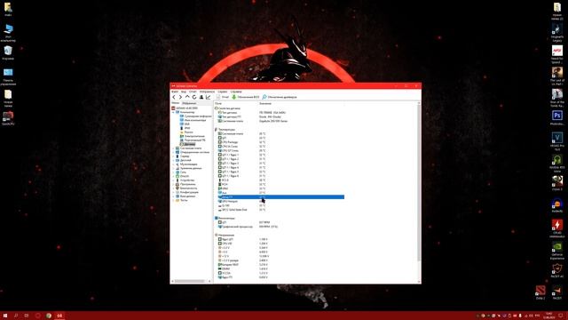Select the Устройства tree item
This screenshot has height=320, width=568.
point(185,180)
